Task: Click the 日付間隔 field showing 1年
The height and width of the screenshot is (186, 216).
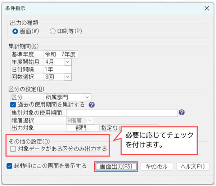Action: (x=58, y=70)
